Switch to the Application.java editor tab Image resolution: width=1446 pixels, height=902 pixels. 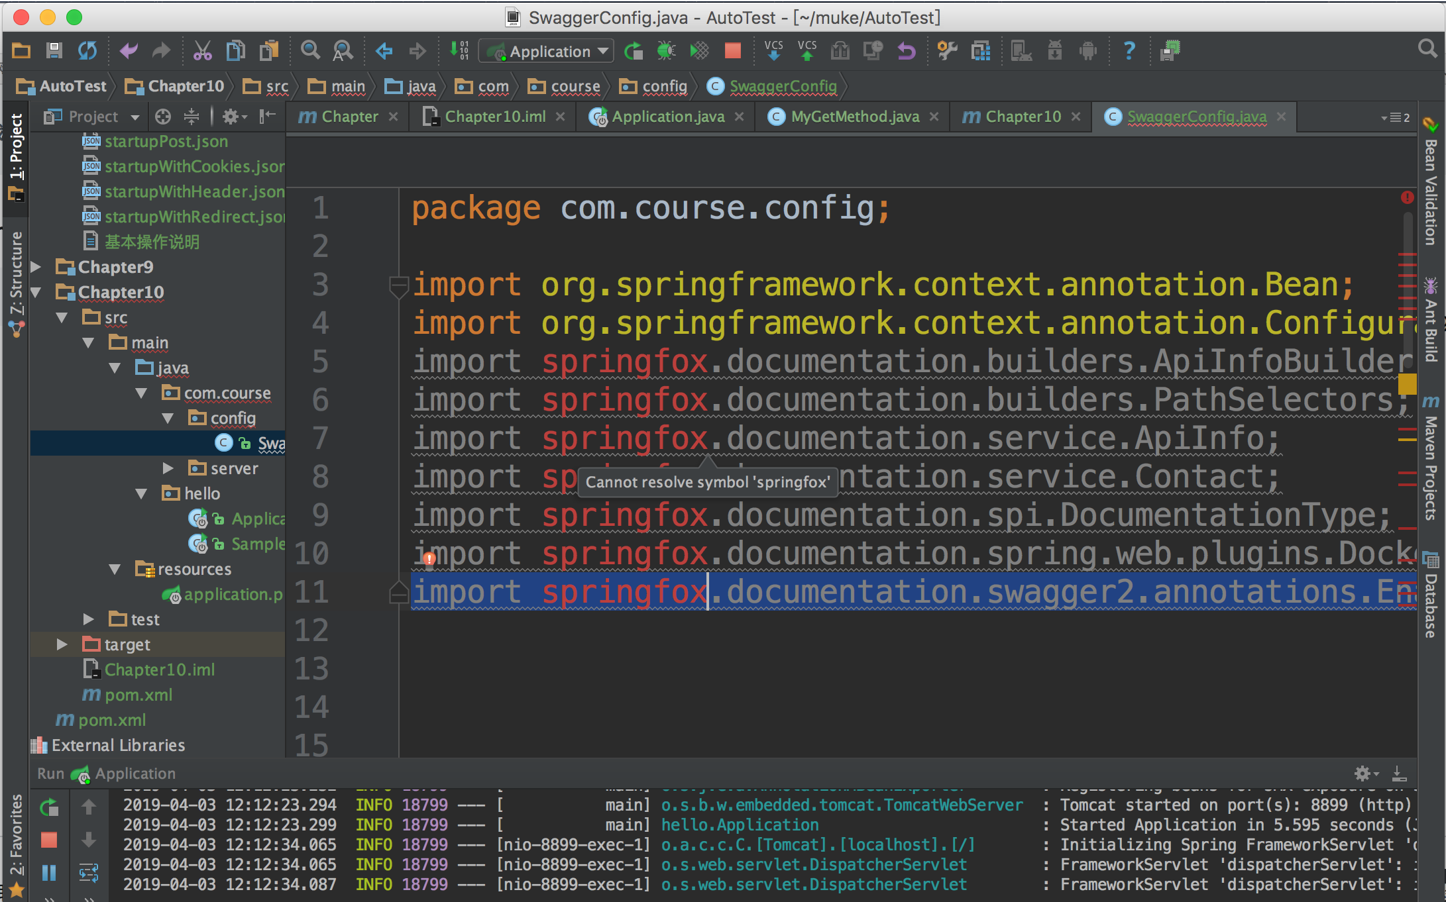667,117
